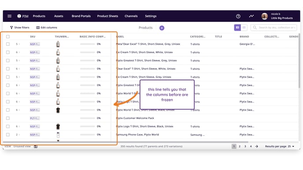Check the Meta "Dear Excel" Grey T-Shirt row
The height and width of the screenshot is (170, 303).
pos(8,44)
